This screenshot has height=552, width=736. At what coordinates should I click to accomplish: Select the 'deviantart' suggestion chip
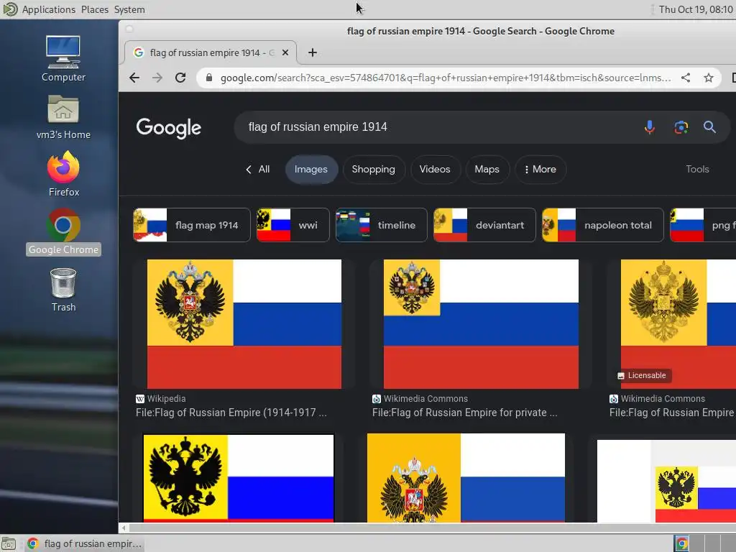point(484,225)
